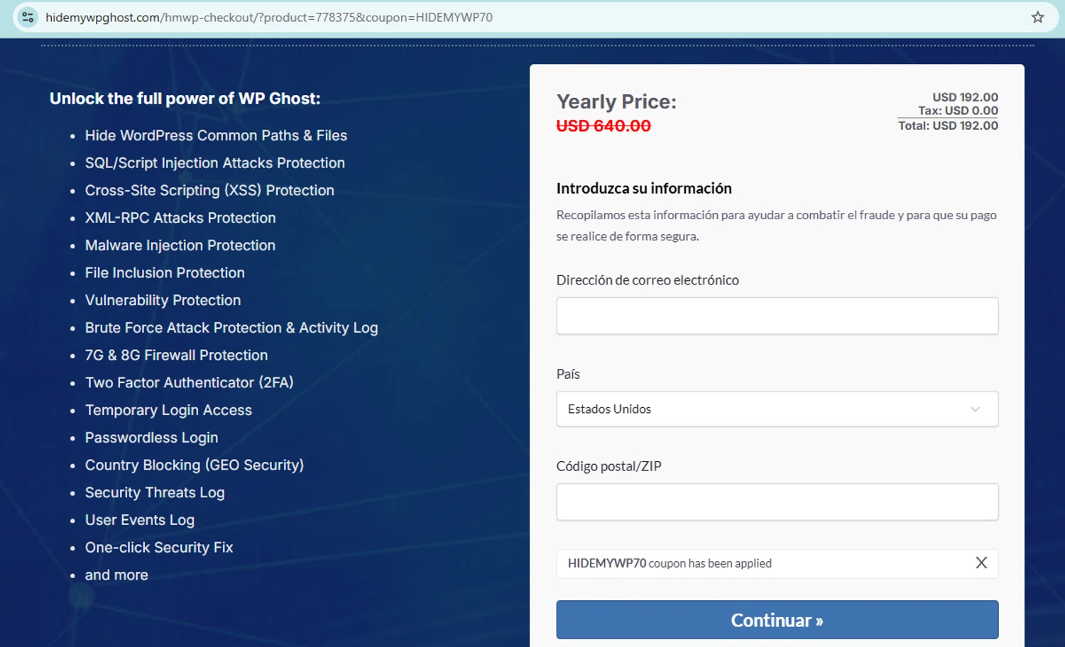
Task: Click 'SQL/Script Injection Attacks Protection' item
Action: 215,163
